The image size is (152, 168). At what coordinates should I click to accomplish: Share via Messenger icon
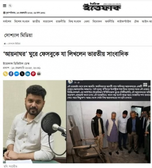click(x=16, y=74)
